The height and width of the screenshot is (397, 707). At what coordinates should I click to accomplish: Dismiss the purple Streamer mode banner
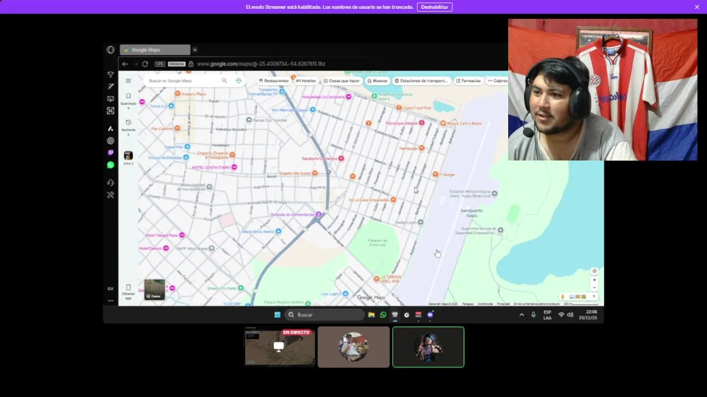697,7
